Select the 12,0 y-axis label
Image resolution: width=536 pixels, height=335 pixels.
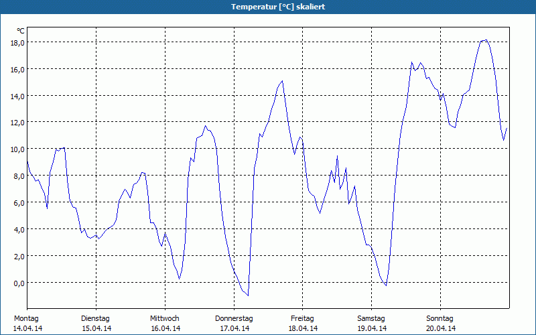pyautogui.click(x=17, y=123)
